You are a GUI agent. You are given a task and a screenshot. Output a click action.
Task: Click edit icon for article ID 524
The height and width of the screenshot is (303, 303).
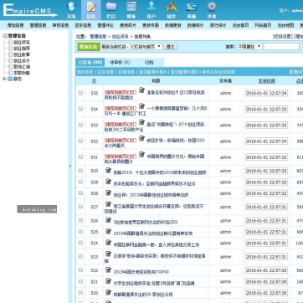[x=108, y=243]
